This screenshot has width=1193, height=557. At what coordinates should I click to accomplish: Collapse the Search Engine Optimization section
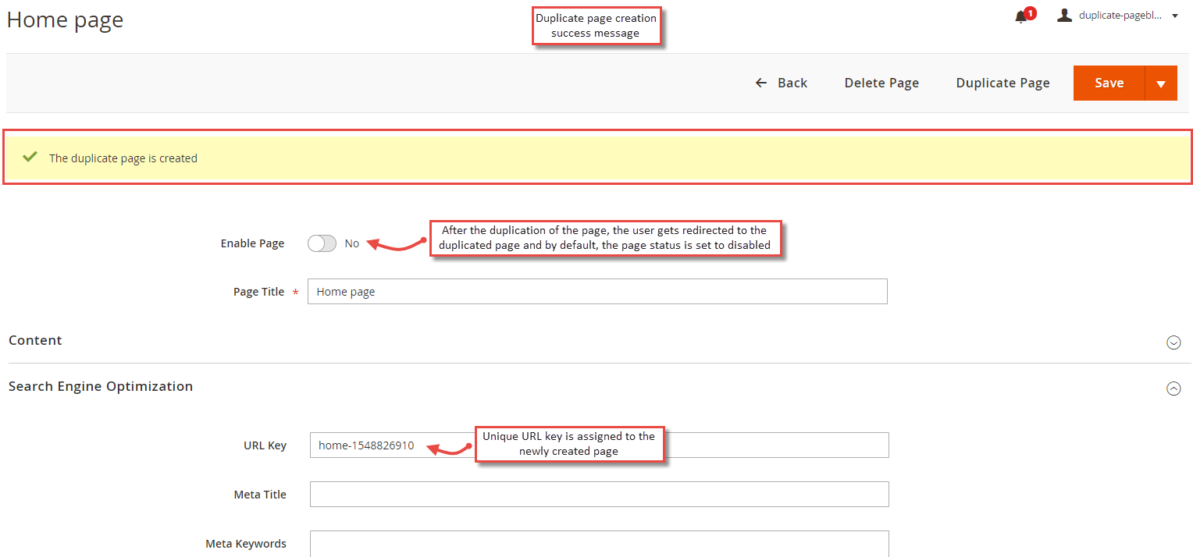tap(1173, 388)
